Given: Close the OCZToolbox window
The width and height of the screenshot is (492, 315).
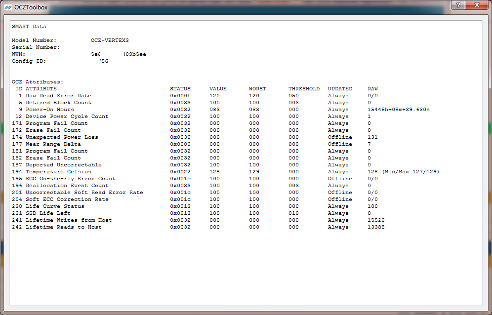Looking at the screenshot, I should tap(477, 5).
